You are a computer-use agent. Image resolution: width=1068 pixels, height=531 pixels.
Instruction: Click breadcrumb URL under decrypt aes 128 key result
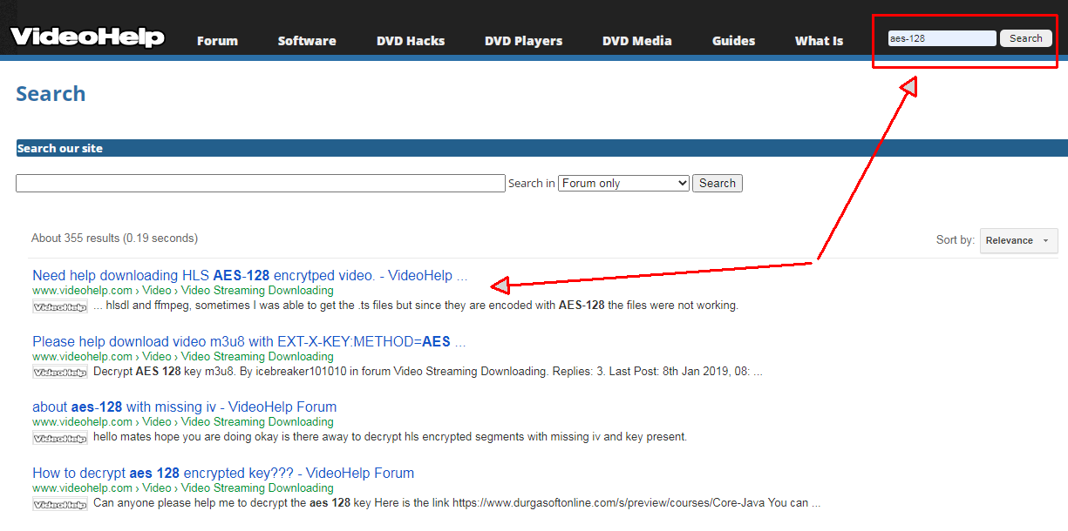[x=183, y=488]
